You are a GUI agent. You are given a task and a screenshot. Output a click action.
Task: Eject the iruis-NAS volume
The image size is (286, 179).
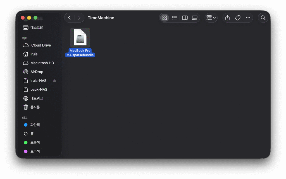[x=54, y=81]
